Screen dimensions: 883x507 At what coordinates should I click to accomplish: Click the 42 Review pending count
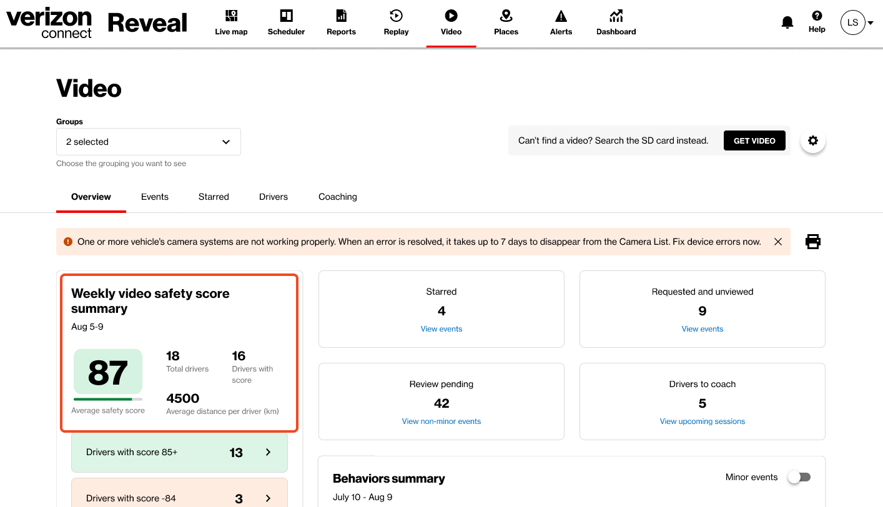click(441, 403)
